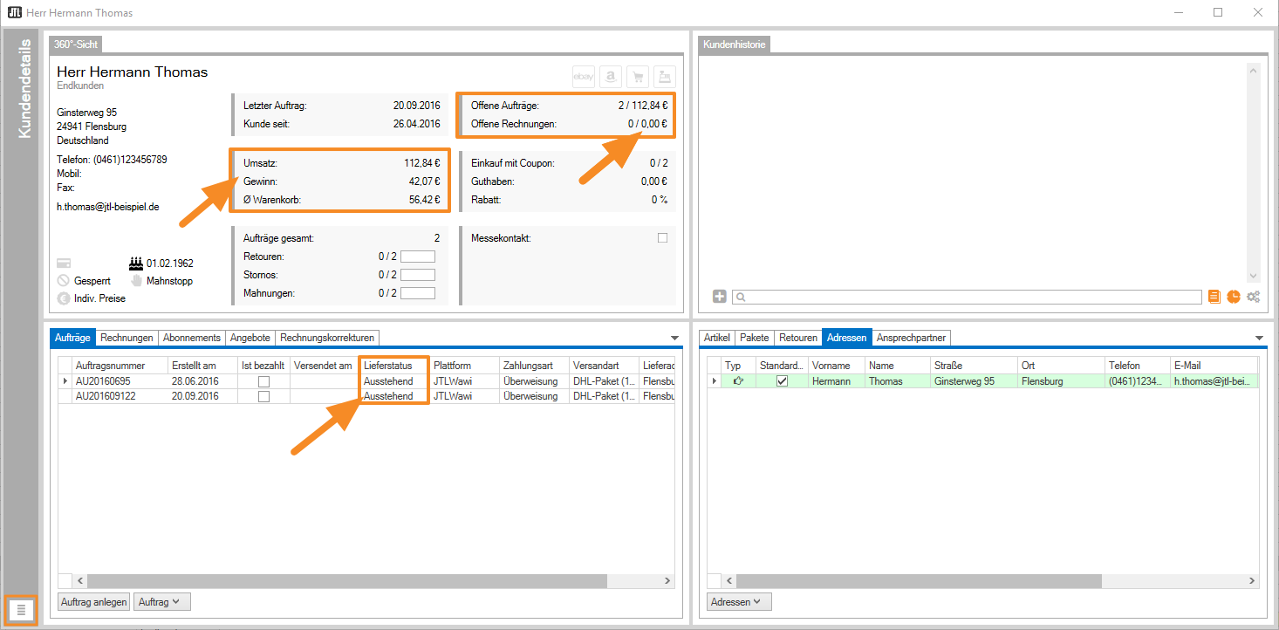
Task: Tick Ist bezahlt for order AU201609122
Action: pos(263,396)
